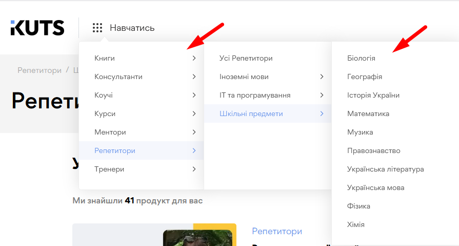Viewport: 459px width, 246px height.
Task: Expand the Іноземні мови chevron
Action: pos(322,77)
